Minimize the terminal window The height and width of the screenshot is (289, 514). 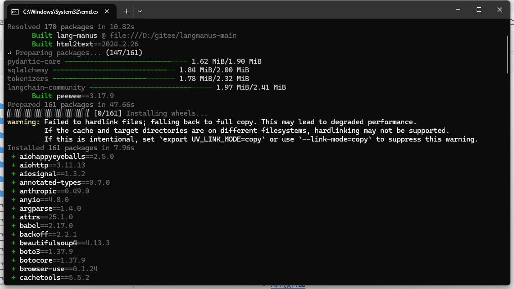[x=458, y=10]
